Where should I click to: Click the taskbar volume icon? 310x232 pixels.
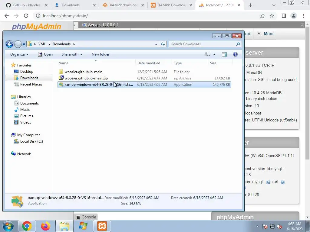tap(279, 227)
